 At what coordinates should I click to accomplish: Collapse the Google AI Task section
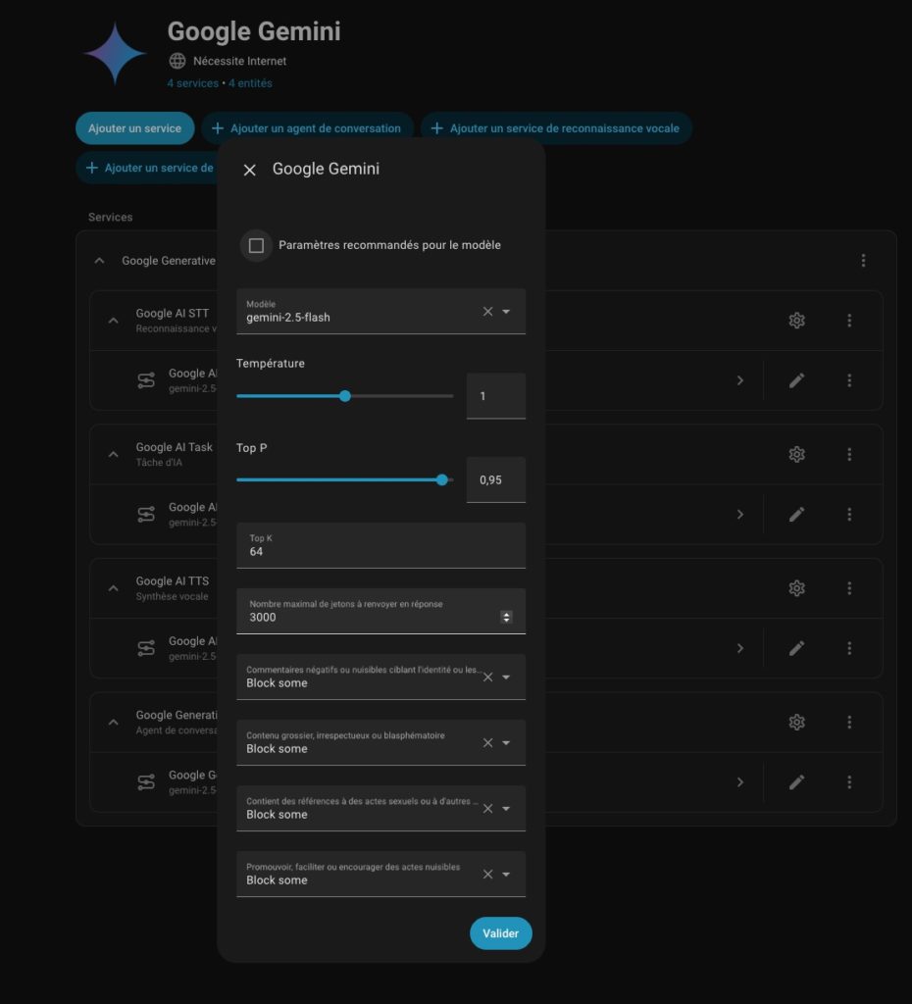click(114, 454)
